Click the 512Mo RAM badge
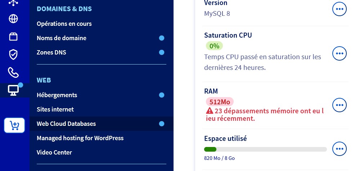355x171 pixels. point(220,102)
